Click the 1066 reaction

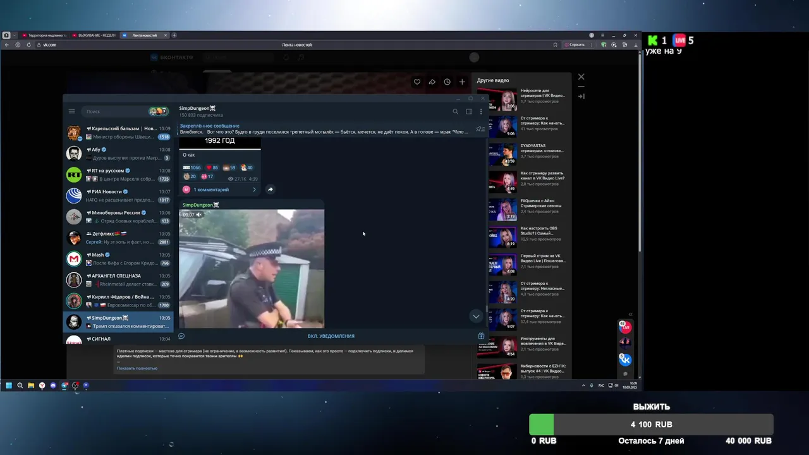192,167
